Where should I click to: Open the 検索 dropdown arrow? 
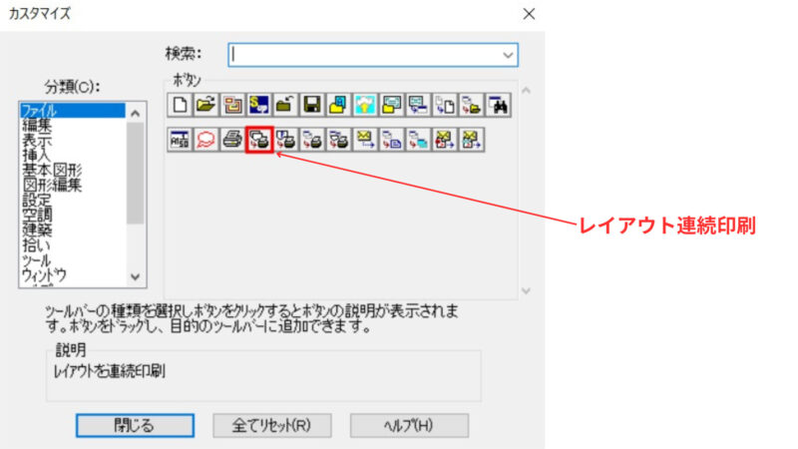[508, 55]
